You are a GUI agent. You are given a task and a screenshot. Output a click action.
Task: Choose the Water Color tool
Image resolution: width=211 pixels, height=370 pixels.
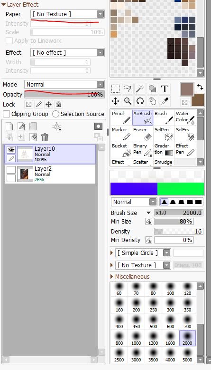[x=185, y=117]
